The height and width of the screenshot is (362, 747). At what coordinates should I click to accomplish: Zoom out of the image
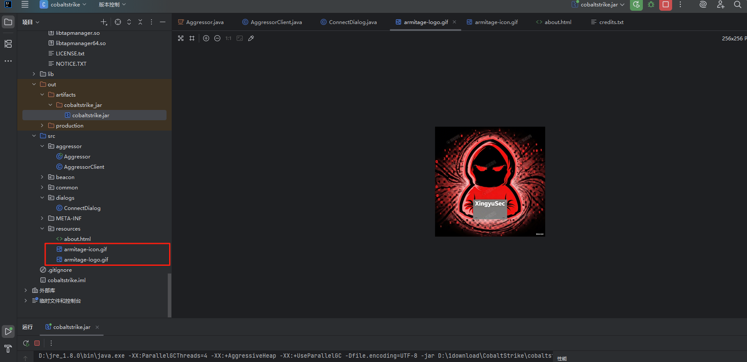click(x=217, y=38)
